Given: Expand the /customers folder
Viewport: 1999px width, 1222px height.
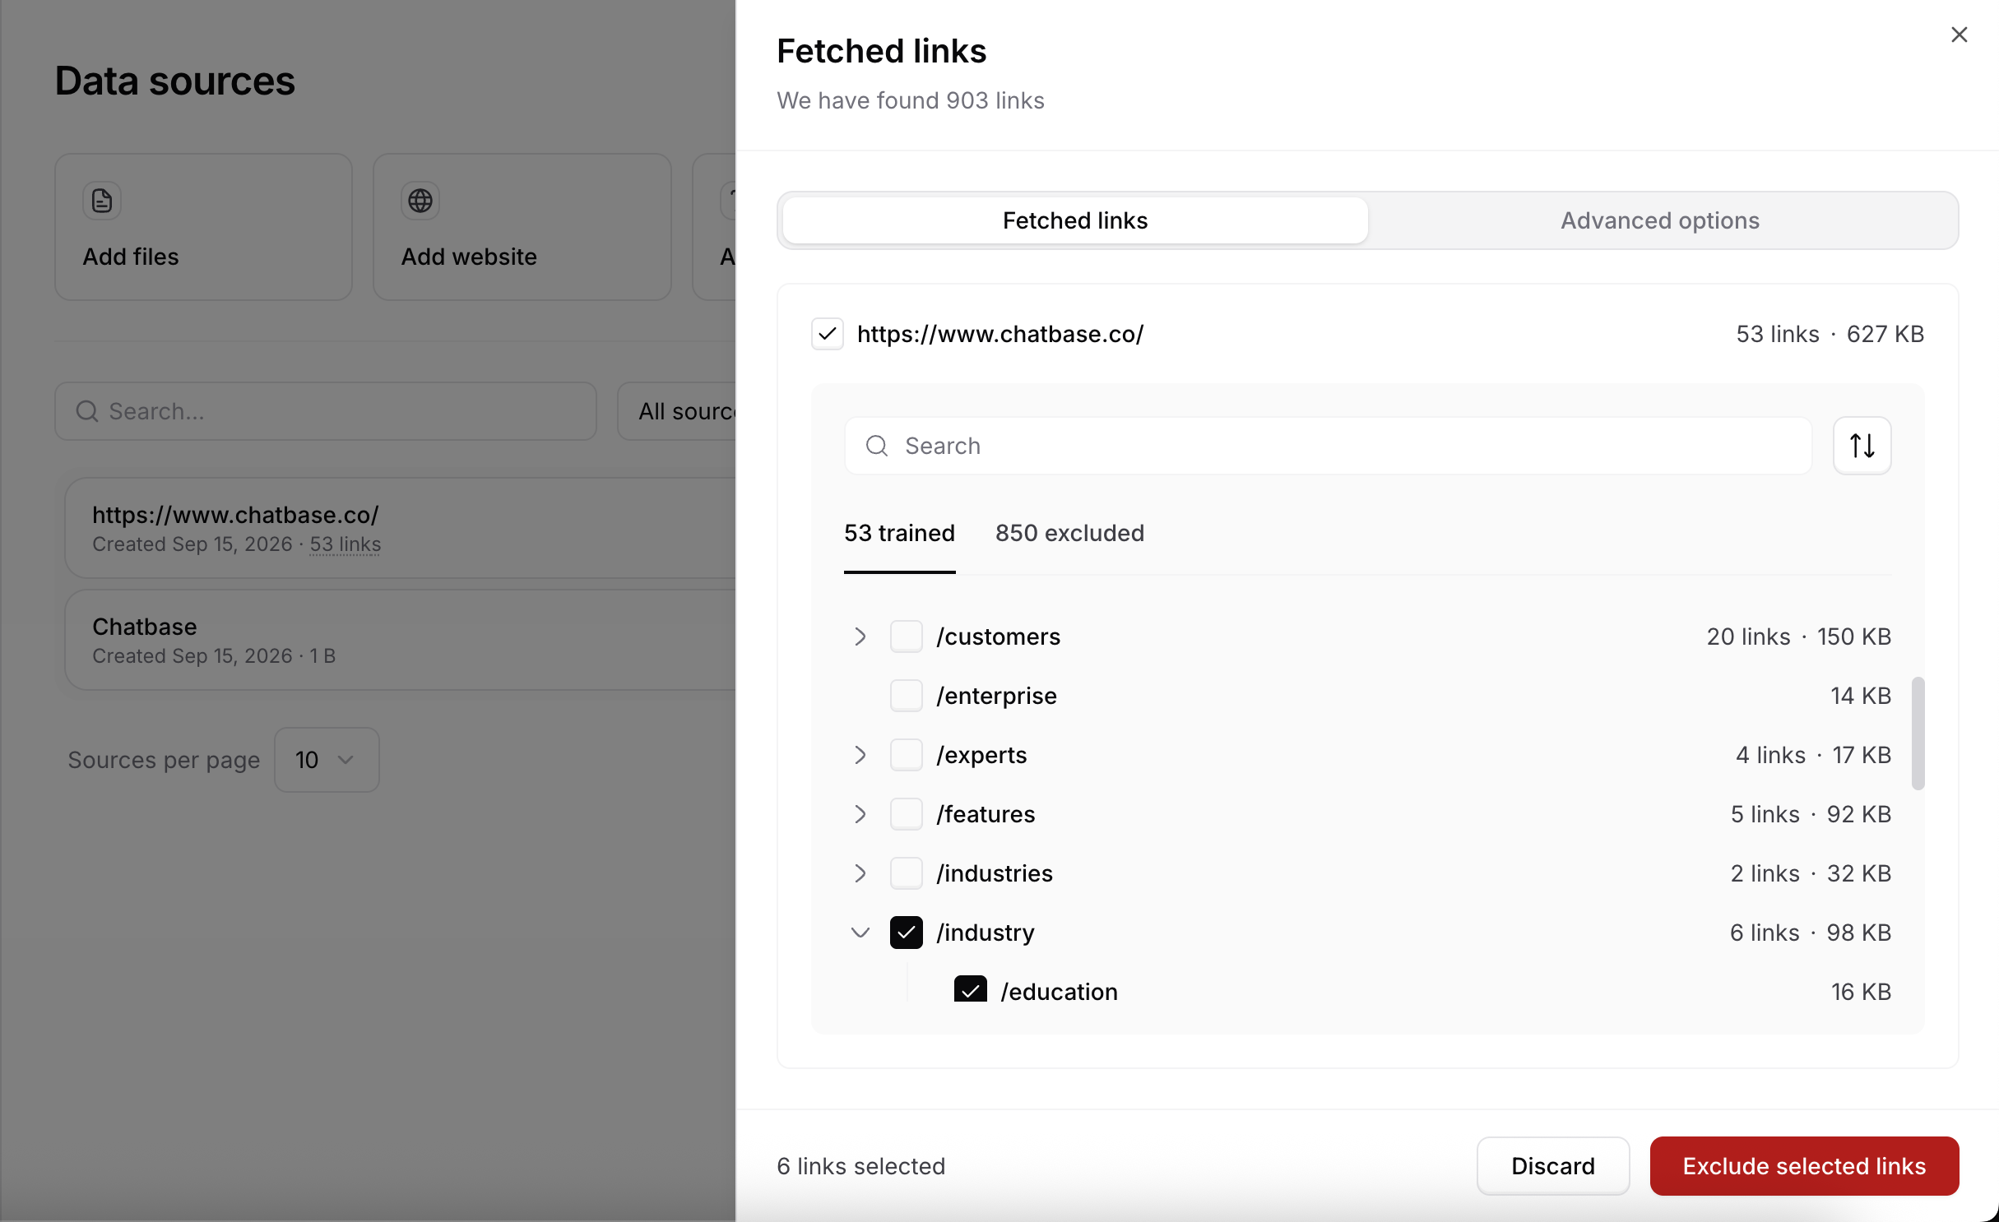Looking at the screenshot, I should pyautogui.click(x=860, y=636).
